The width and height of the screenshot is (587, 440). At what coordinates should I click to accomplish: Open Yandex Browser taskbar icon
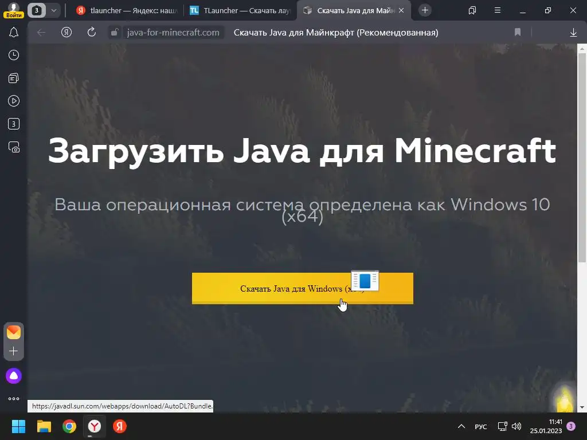[x=95, y=426]
